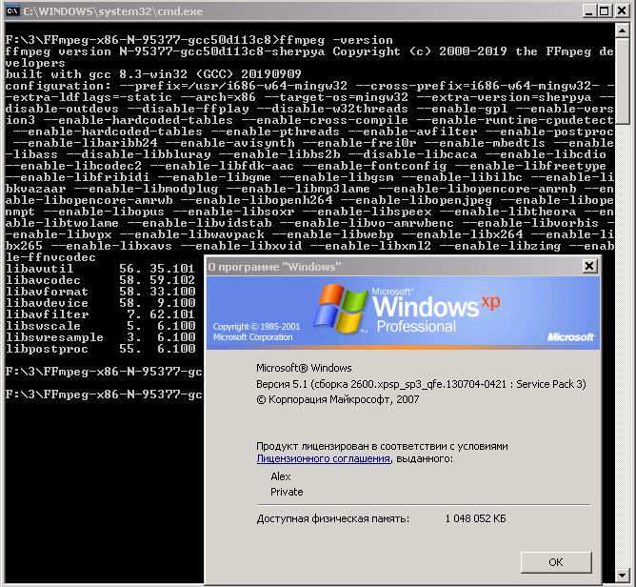Click the Microsoft logo in banner
Viewport: 636px width, 587px height.
coord(570,336)
